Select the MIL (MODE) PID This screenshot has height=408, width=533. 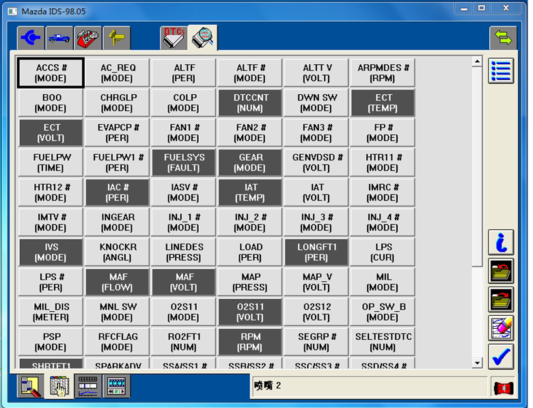[x=383, y=282]
